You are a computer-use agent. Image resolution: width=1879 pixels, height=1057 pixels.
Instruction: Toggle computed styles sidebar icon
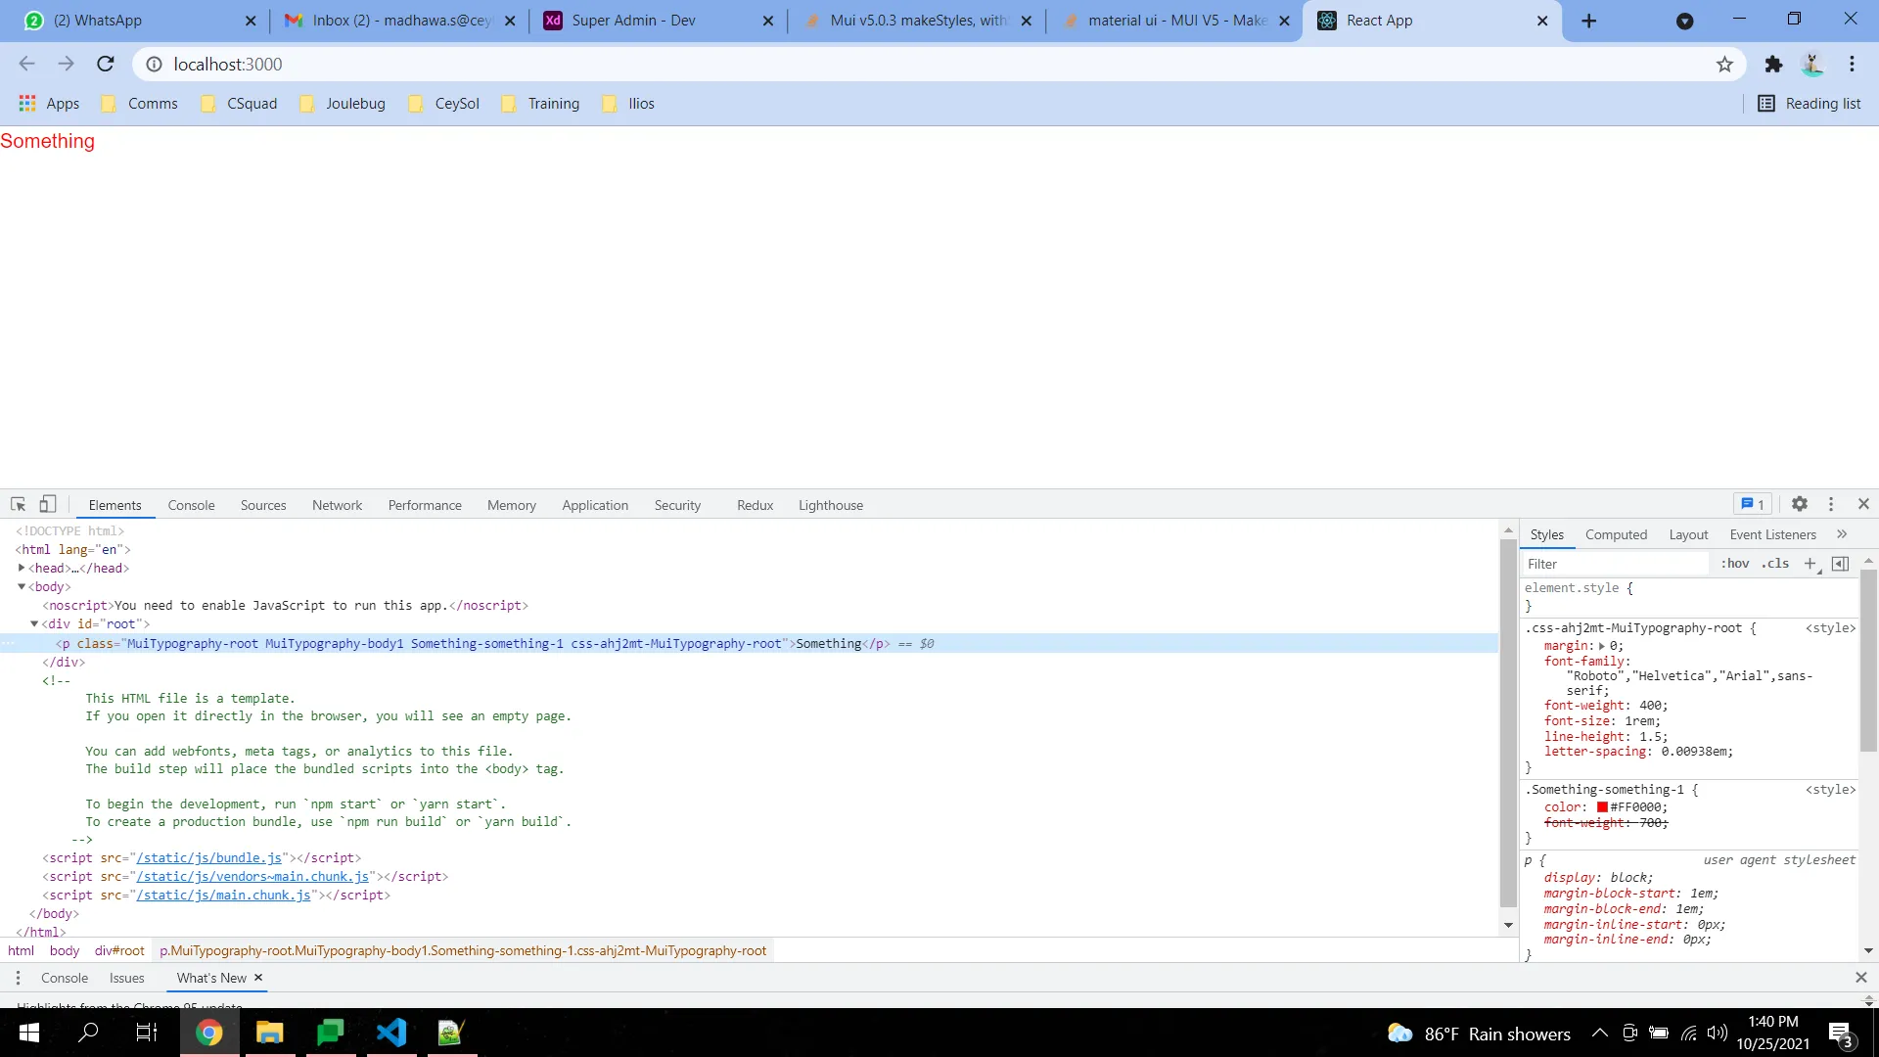point(1840,564)
